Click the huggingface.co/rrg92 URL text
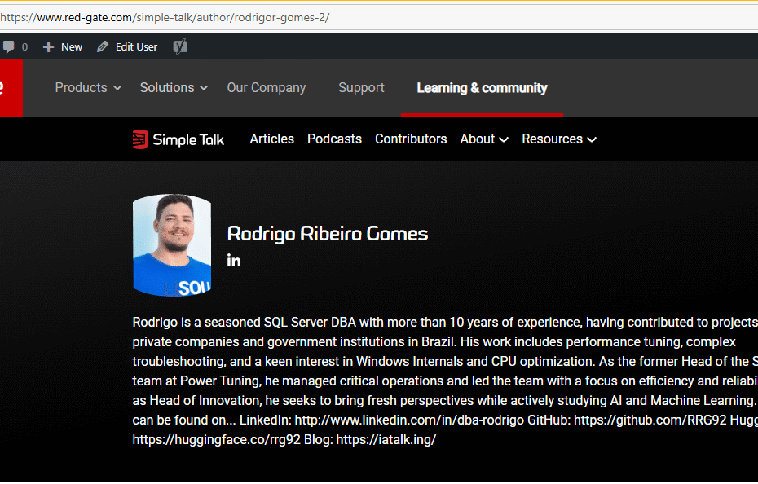 (217, 439)
